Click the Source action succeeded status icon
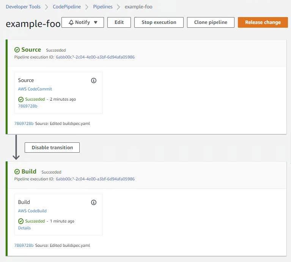This screenshot has width=291, height=262. point(21,99)
